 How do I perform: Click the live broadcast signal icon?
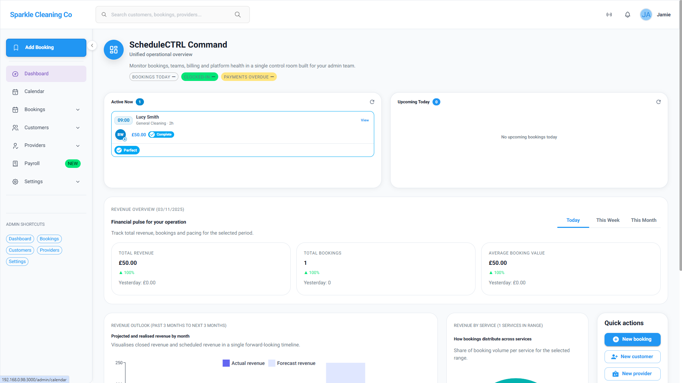pyautogui.click(x=609, y=15)
